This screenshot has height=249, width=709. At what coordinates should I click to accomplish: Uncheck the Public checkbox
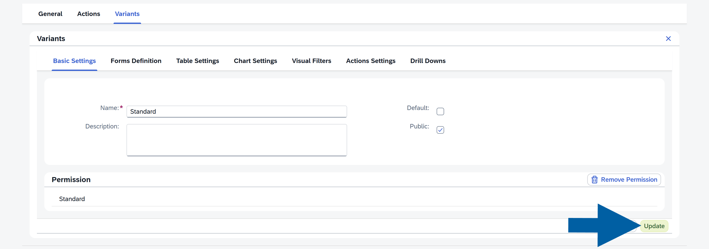[440, 130]
